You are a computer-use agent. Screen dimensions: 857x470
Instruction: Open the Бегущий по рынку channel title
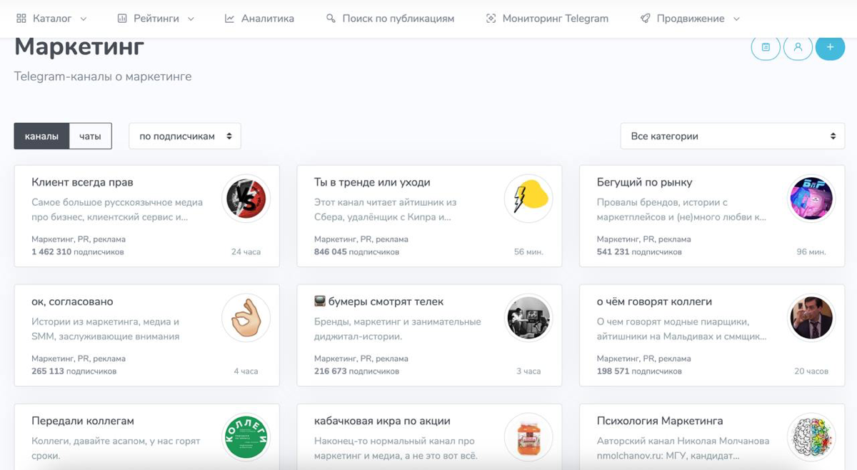click(x=644, y=182)
